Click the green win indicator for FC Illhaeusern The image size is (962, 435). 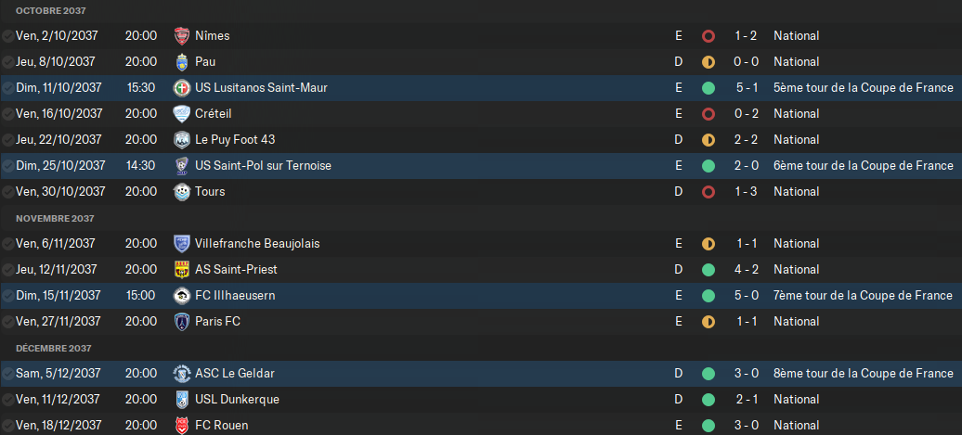(708, 296)
